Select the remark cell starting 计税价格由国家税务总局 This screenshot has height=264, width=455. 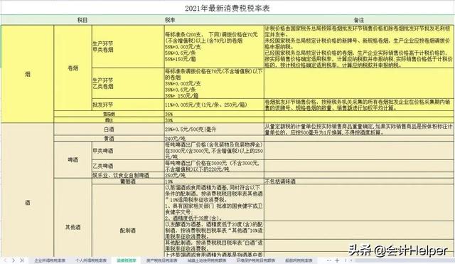(x=358, y=47)
